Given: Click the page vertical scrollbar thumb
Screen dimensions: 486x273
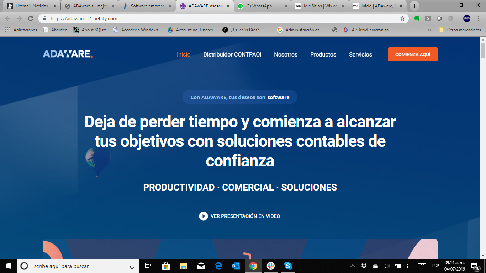Looking at the screenshot, I should pyautogui.click(x=483, y=50).
